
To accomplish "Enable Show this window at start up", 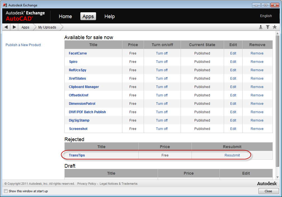I will click(6, 191).
